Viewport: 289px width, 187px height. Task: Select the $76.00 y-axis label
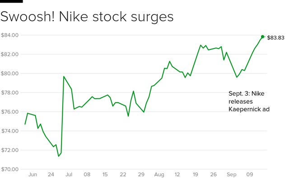[9, 112]
